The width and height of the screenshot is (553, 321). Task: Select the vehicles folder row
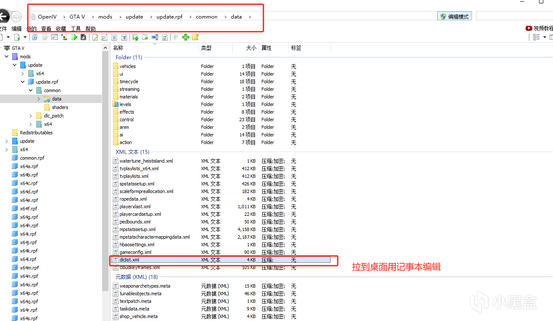[127, 66]
